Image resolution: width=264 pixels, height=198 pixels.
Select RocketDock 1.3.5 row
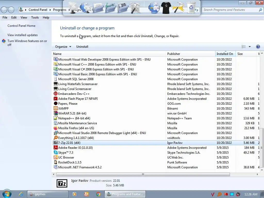pos(156,162)
